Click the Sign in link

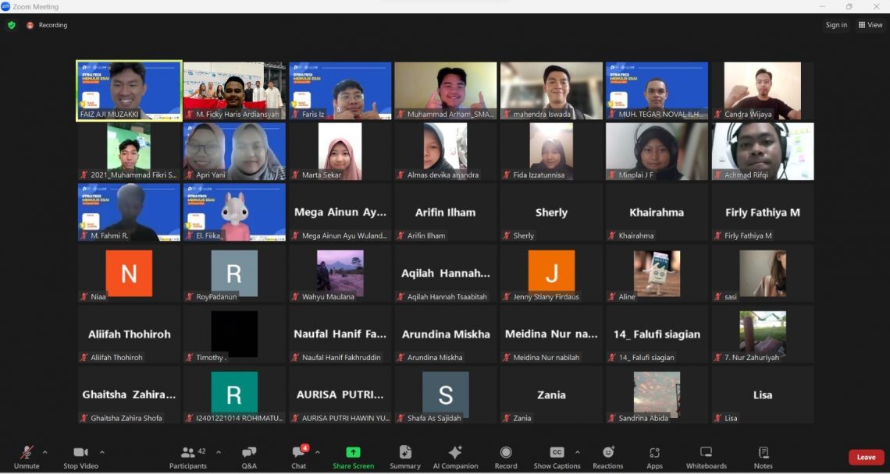836,25
